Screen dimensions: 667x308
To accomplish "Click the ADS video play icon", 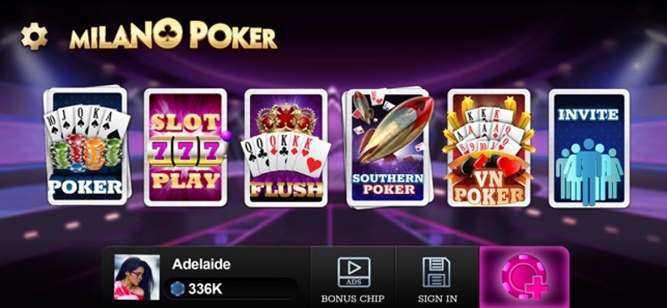I will point(354,272).
